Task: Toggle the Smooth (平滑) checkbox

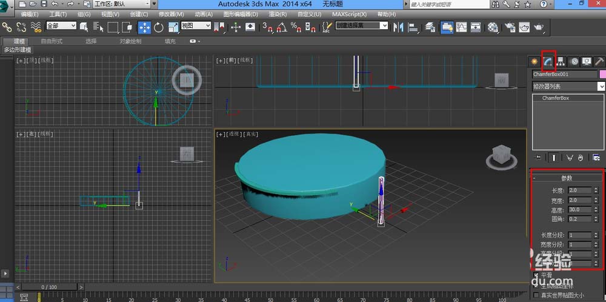Action: pos(535,275)
